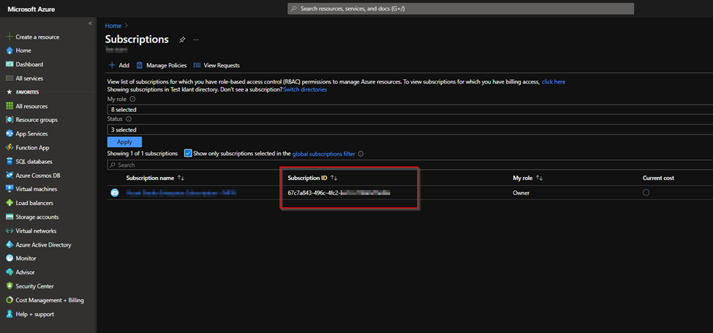Viewport: 713px width, 333px height.
Task: Open the Subscriptions more options ellipsis
Action: pyautogui.click(x=196, y=40)
